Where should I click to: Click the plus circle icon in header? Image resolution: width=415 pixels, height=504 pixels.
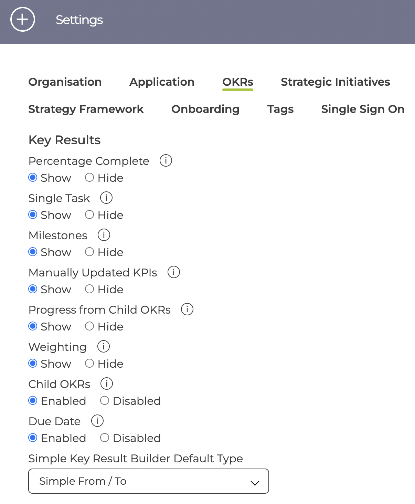tap(23, 20)
